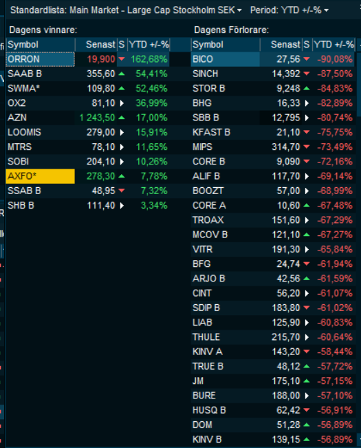Image resolution: width=361 pixels, height=448 pixels.
Task: Select the SOBI symbol
Action: (18, 162)
